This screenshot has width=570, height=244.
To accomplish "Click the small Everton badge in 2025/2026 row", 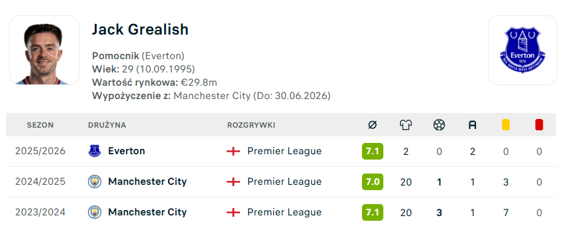I will point(95,151).
